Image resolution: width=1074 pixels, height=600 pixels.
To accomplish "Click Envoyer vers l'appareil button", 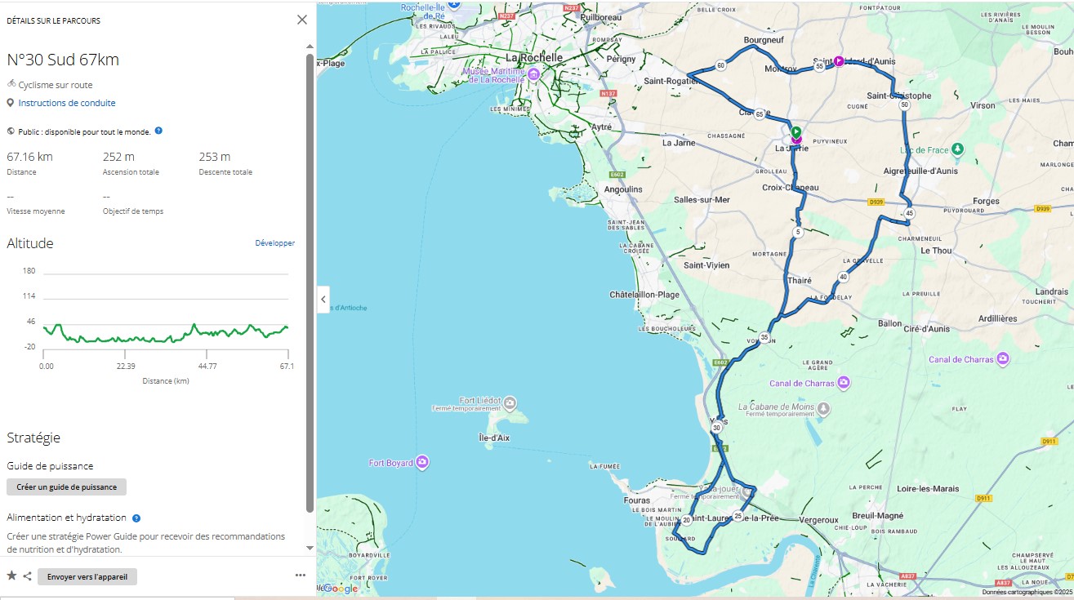I will (x=87, y=576).
